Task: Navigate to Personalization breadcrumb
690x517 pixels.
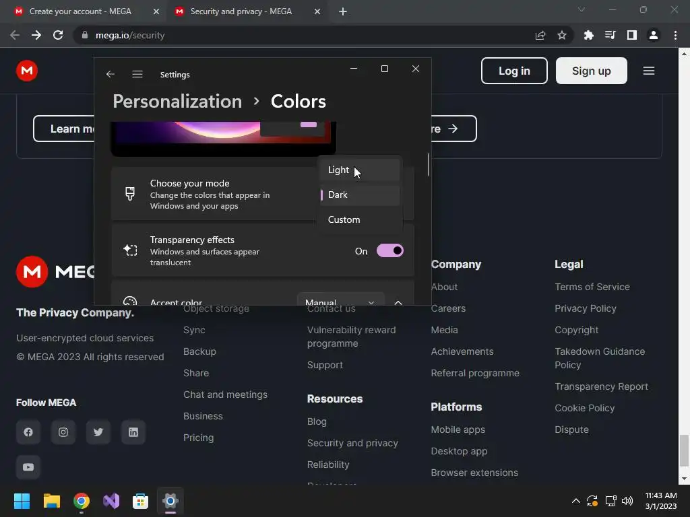Action: (177, 102)
